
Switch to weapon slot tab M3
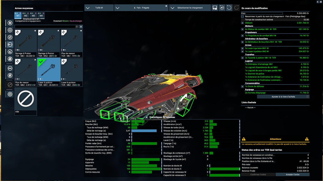33,15
